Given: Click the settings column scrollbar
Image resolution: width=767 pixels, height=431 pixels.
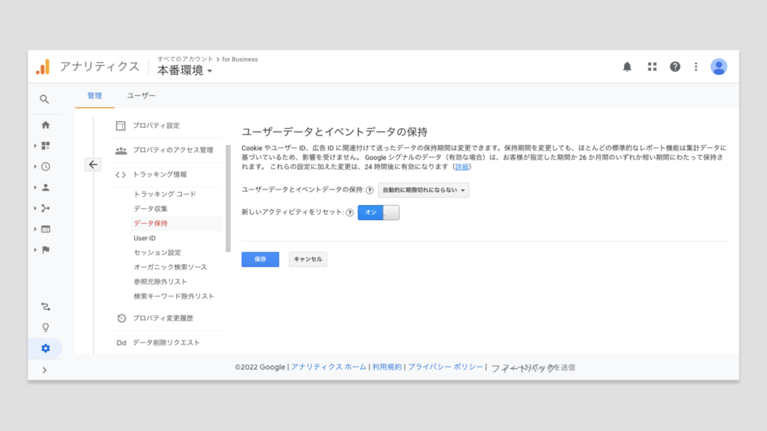Looking at the screenshot, I should click(x=228, y=198).
